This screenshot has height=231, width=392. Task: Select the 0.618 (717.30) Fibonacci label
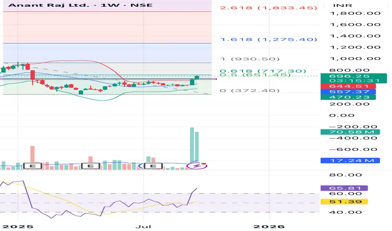[x=263, y=71]
